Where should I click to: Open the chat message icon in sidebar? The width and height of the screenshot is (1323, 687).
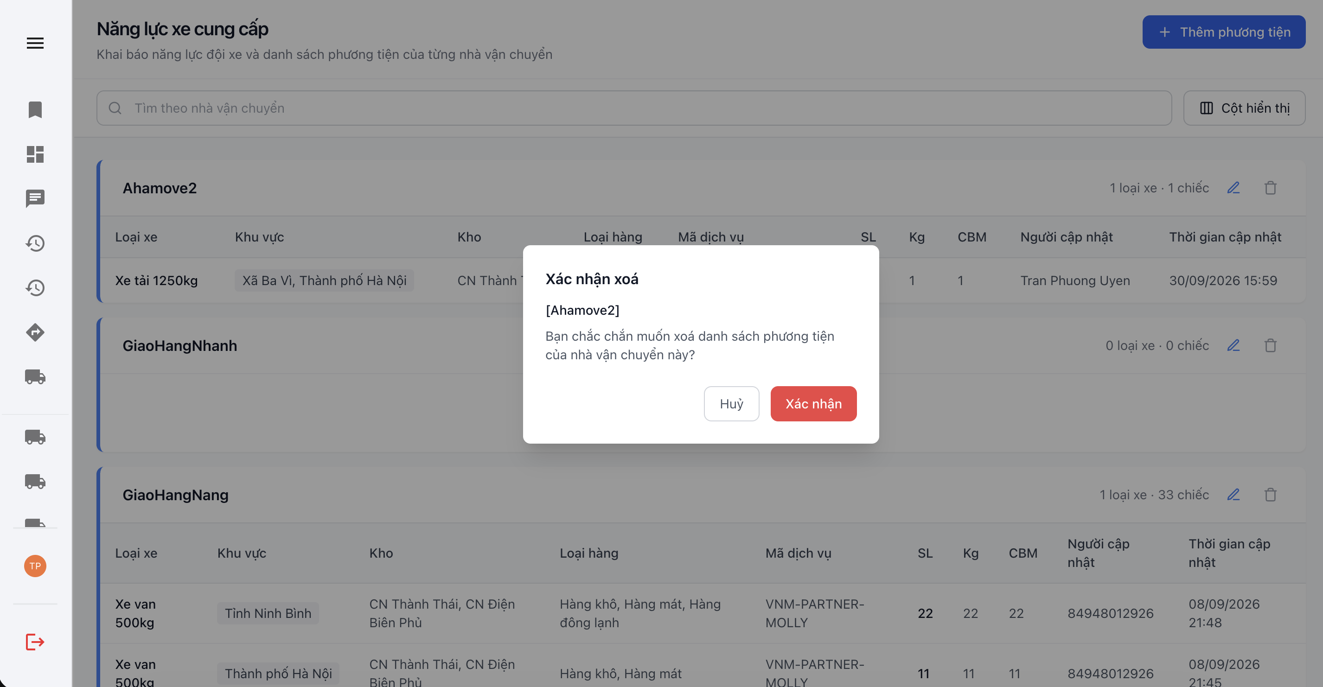point(35,198)
